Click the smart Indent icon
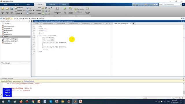 pos(43,14)
